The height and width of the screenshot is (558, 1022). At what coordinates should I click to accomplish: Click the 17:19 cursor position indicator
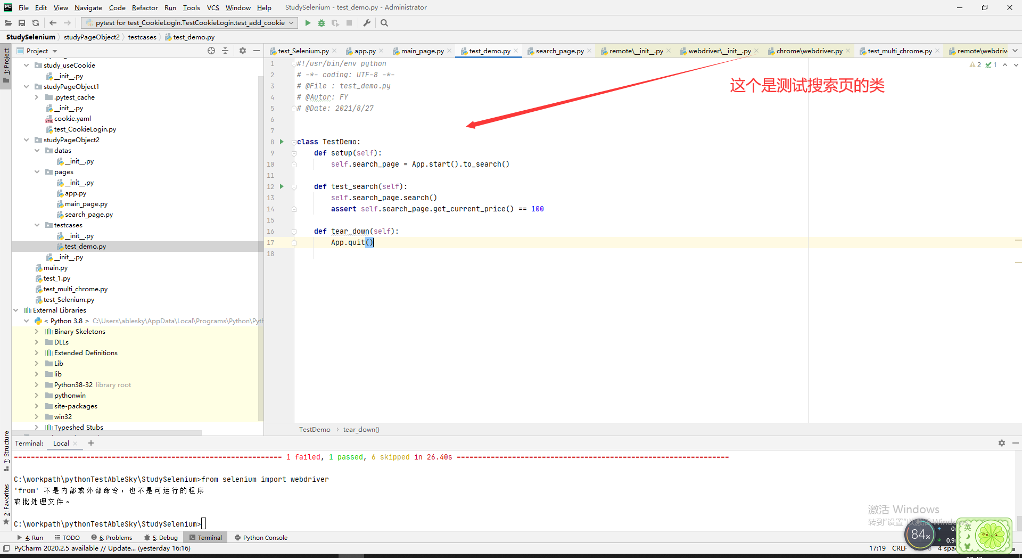tap(878, 548)
